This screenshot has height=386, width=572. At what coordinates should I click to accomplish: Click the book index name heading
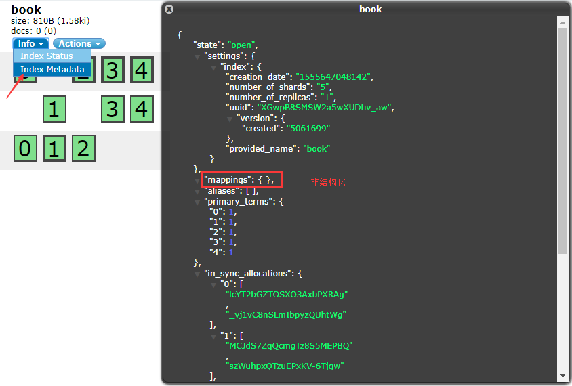(26, 9)
